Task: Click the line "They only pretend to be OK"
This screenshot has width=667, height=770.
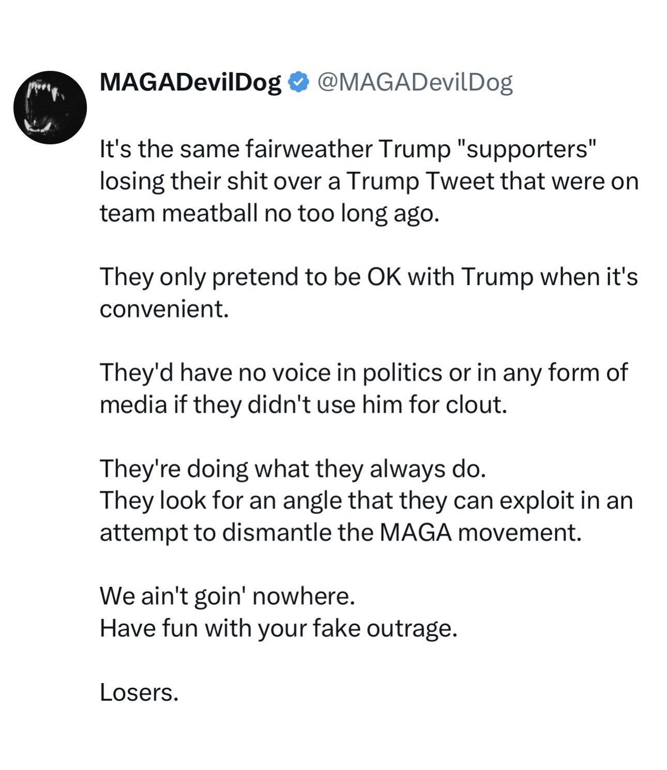Action: pos(368,277)
